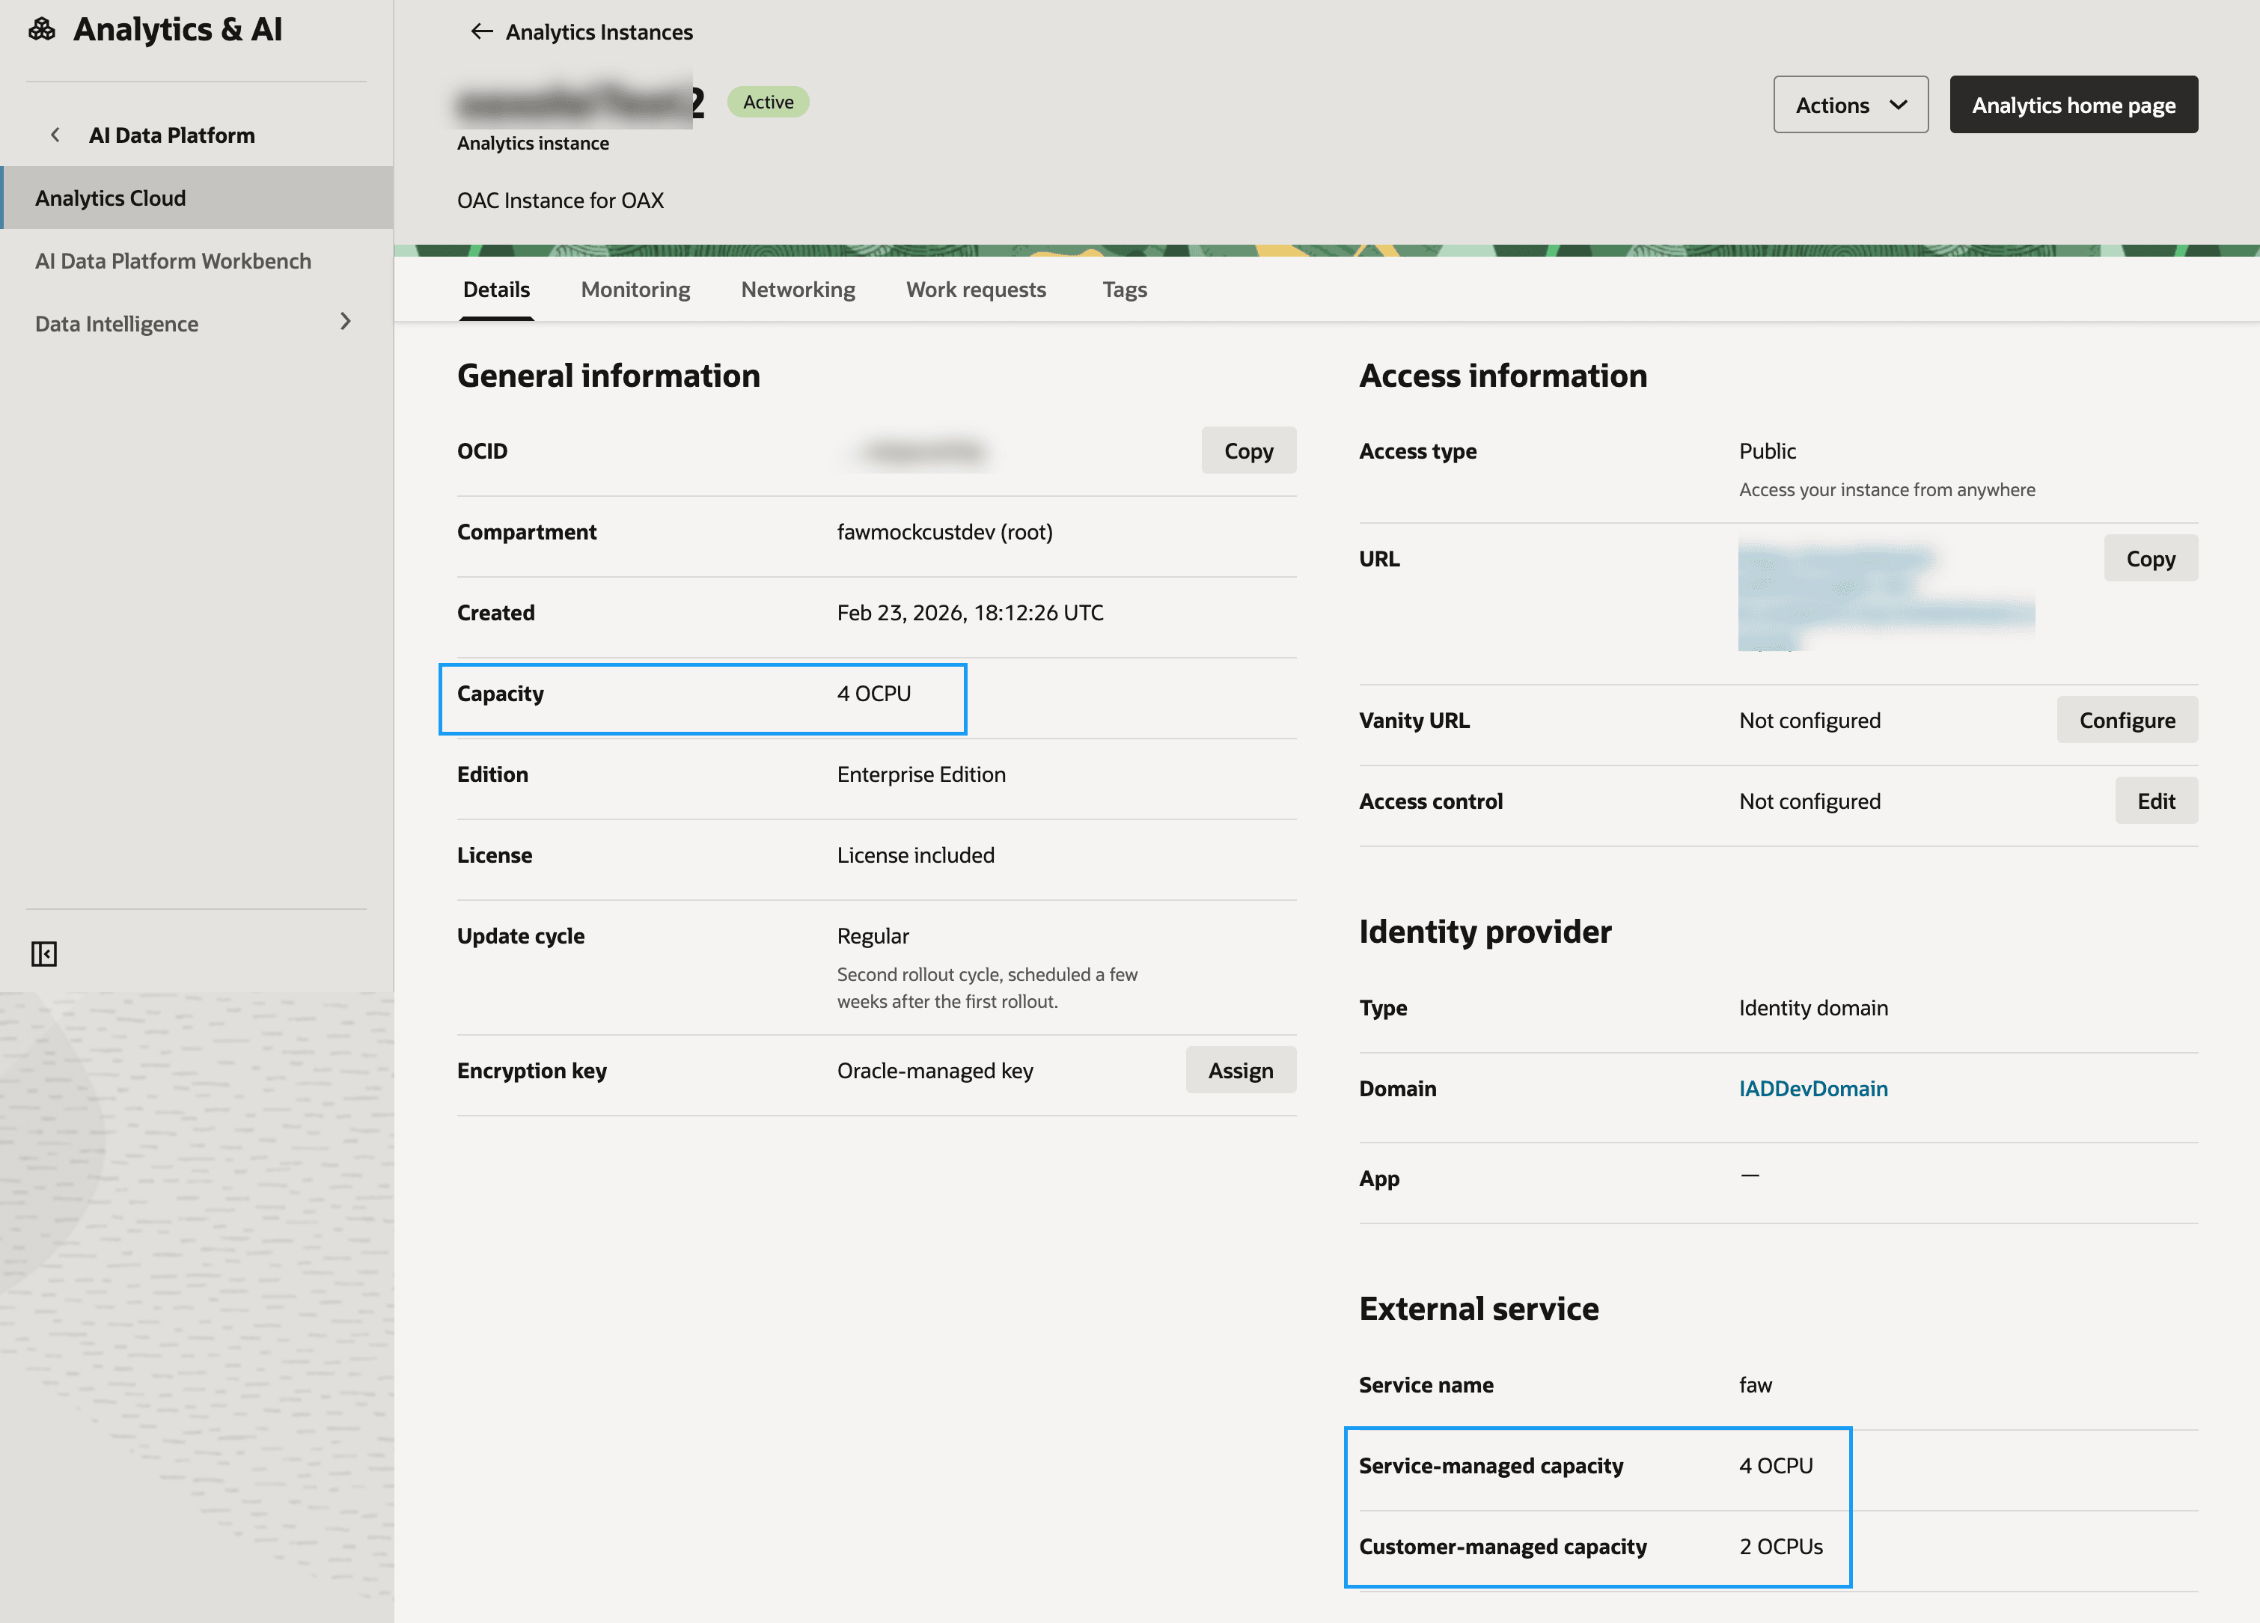Collapse the left navigation panel

[x=45, y=953]
